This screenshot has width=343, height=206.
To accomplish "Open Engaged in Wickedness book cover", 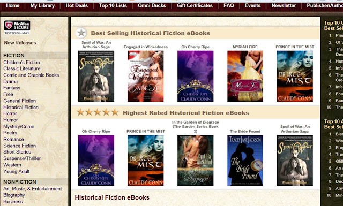I will (146, 76).
